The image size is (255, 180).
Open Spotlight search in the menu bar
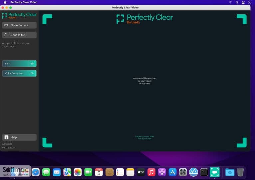coord(237,2)
